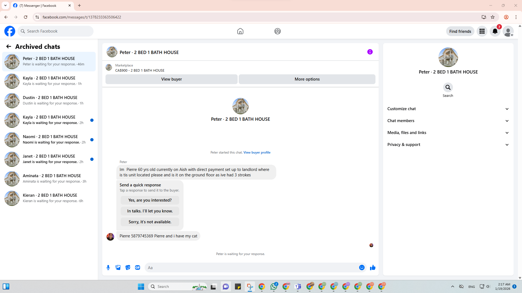The height and width of the screenshot is (293, 522).
Task: Reload the page
Action: (x=26, y=17)
